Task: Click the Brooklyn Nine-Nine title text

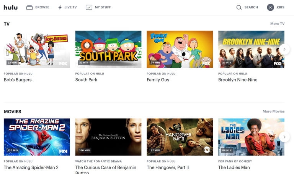Action: [x=238, y=80]
